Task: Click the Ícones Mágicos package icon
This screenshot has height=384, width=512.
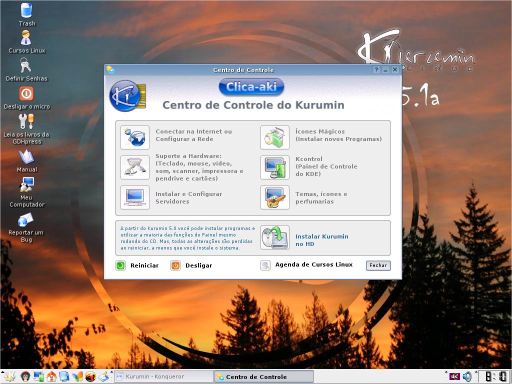Action: [275, 137]
